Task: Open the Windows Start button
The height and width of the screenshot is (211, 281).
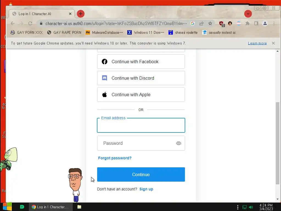Action: pyautogui.click(x=7, y=207)
